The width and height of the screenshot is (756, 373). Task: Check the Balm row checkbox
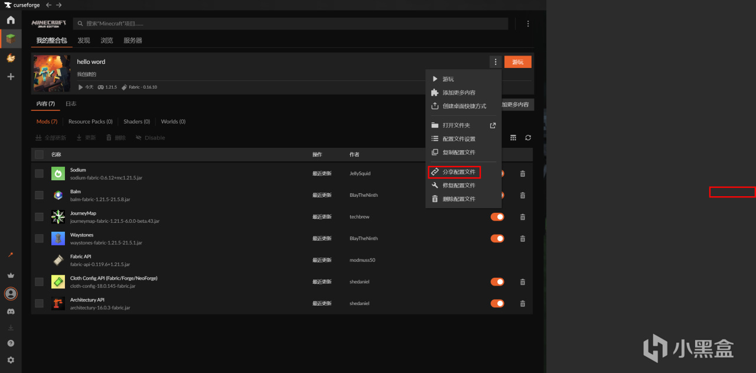pyautogui.click(x=39, y=195)
